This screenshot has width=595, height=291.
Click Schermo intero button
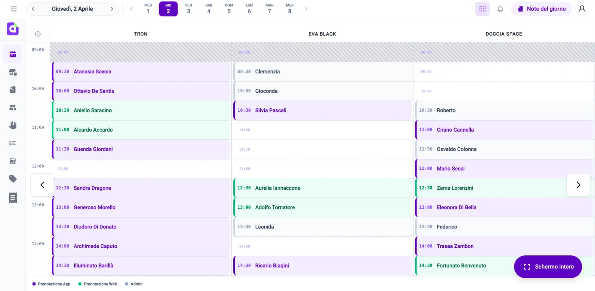(x=548, y=267)
